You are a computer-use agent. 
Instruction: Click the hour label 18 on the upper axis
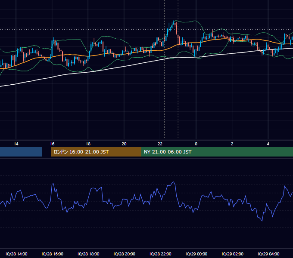point(88,144)
